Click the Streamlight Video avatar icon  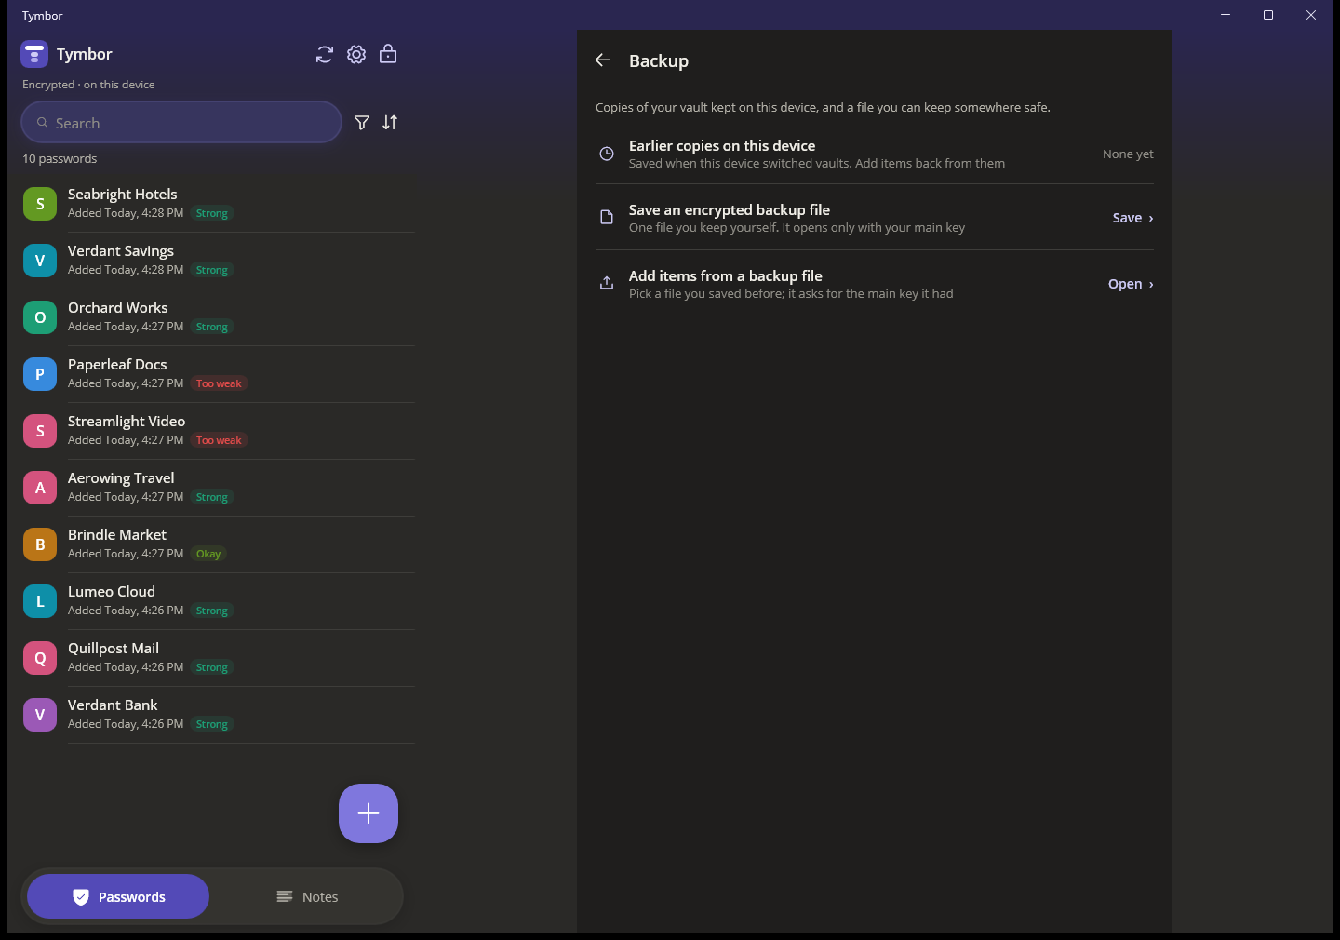(40, 431)
